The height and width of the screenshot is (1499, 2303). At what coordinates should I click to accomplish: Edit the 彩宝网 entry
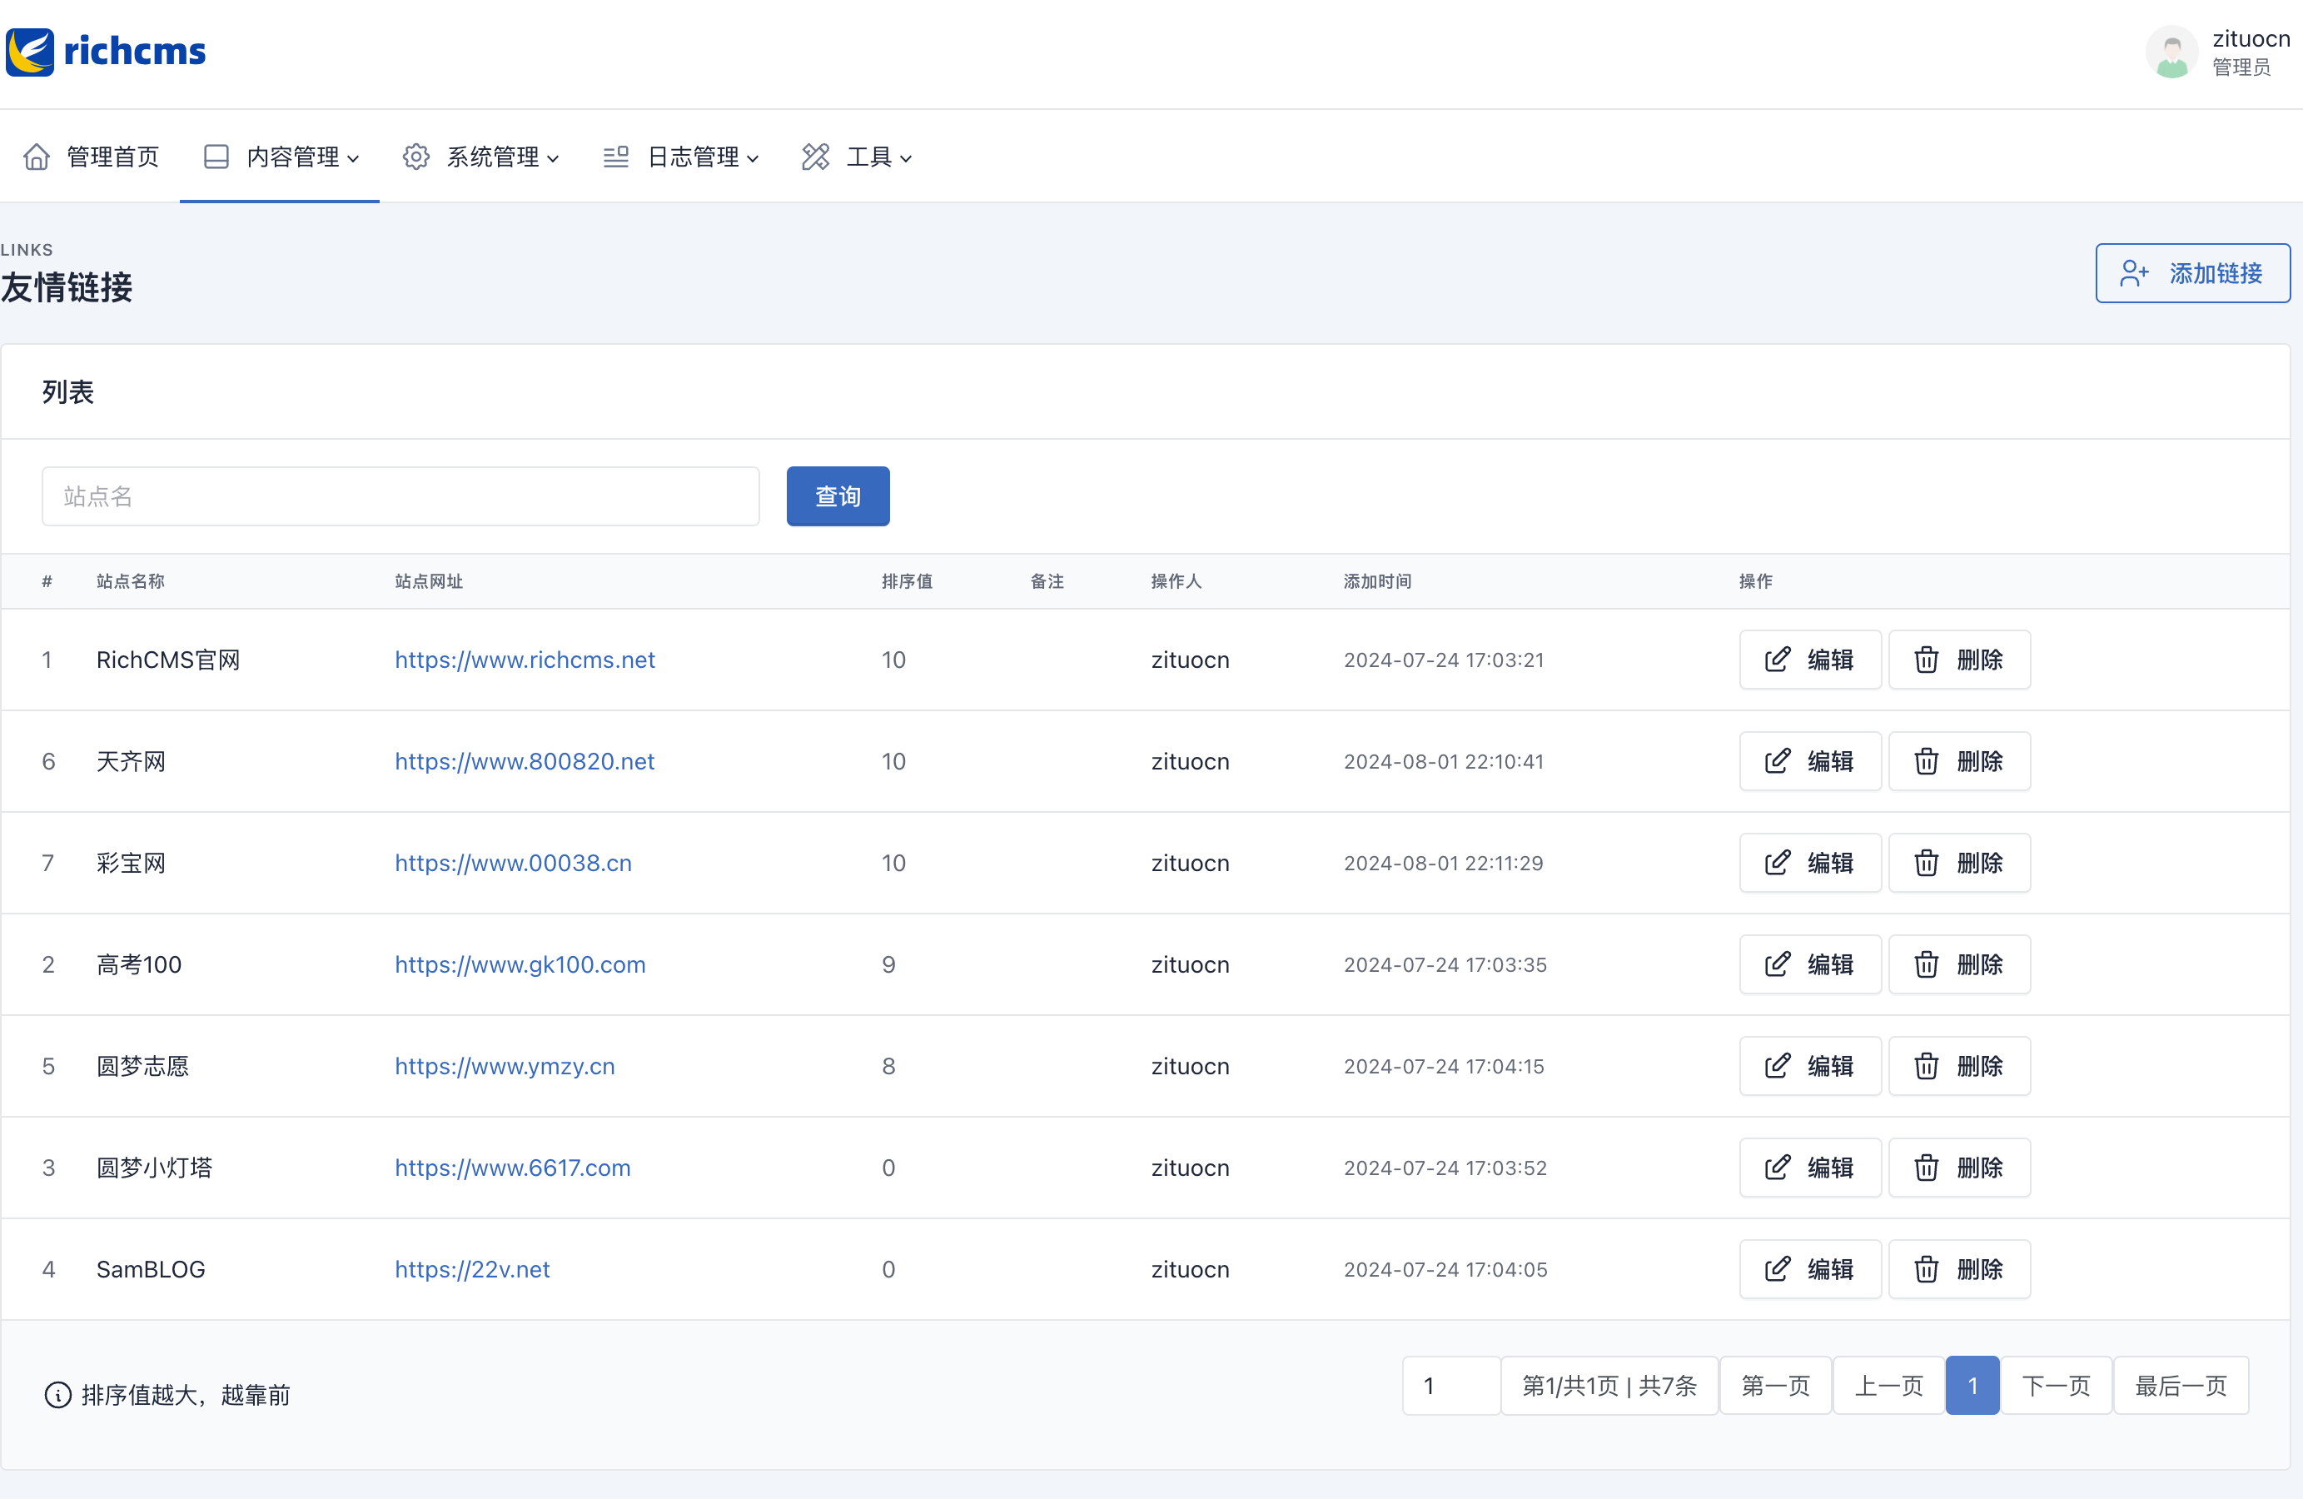[x=1809, y=864]
